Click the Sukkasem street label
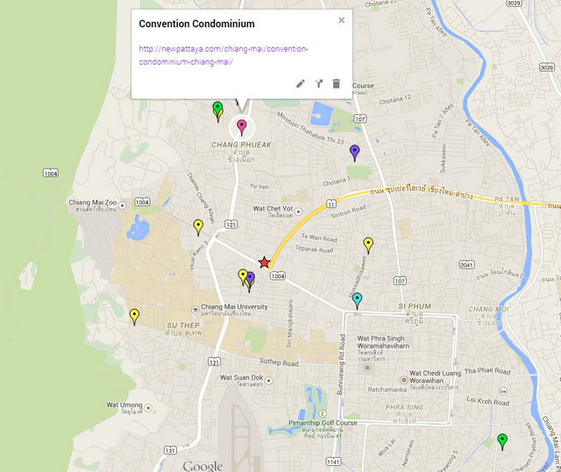 pyautogui.click(x=444, y=159)
